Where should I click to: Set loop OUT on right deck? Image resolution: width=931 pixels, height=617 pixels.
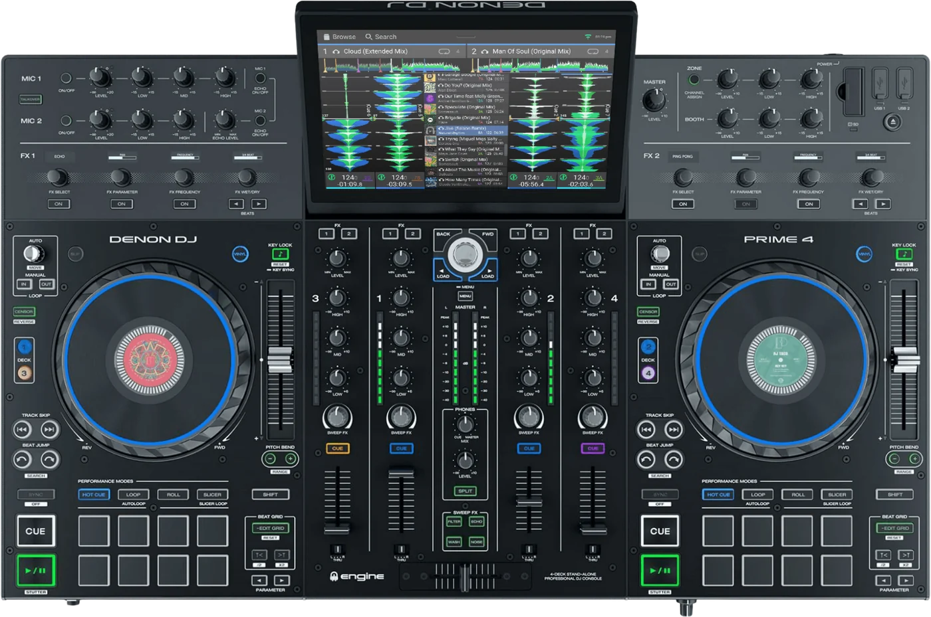tap(670, 284)
